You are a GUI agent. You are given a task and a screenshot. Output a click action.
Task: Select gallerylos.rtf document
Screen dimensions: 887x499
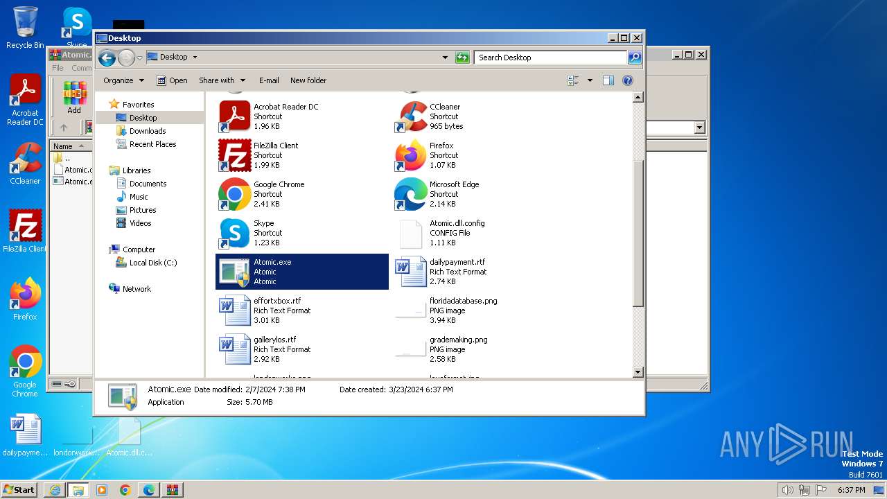pyautogui.click(x=301, y=349)
